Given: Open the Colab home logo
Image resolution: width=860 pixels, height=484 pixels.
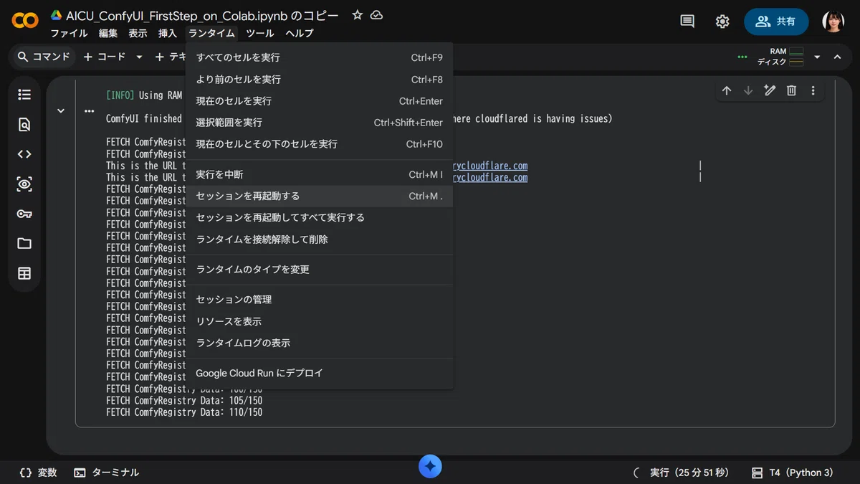Looking at the screenshot, I should tap(25, 21).
